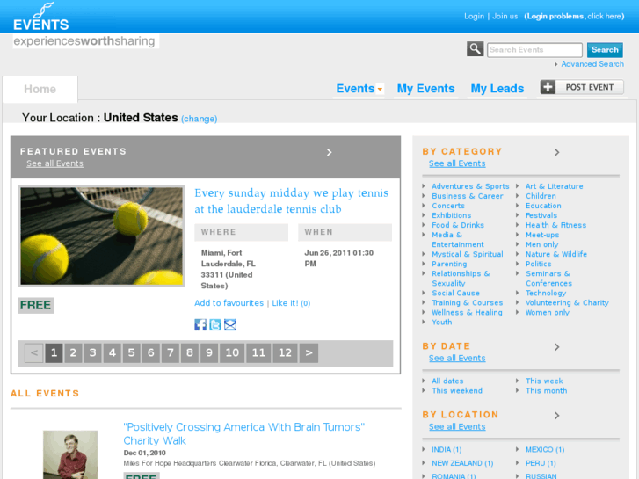Show events located in MEXICO
This screenshot has height=479, width=639.
pyautogui.click(x=545, y=450)
